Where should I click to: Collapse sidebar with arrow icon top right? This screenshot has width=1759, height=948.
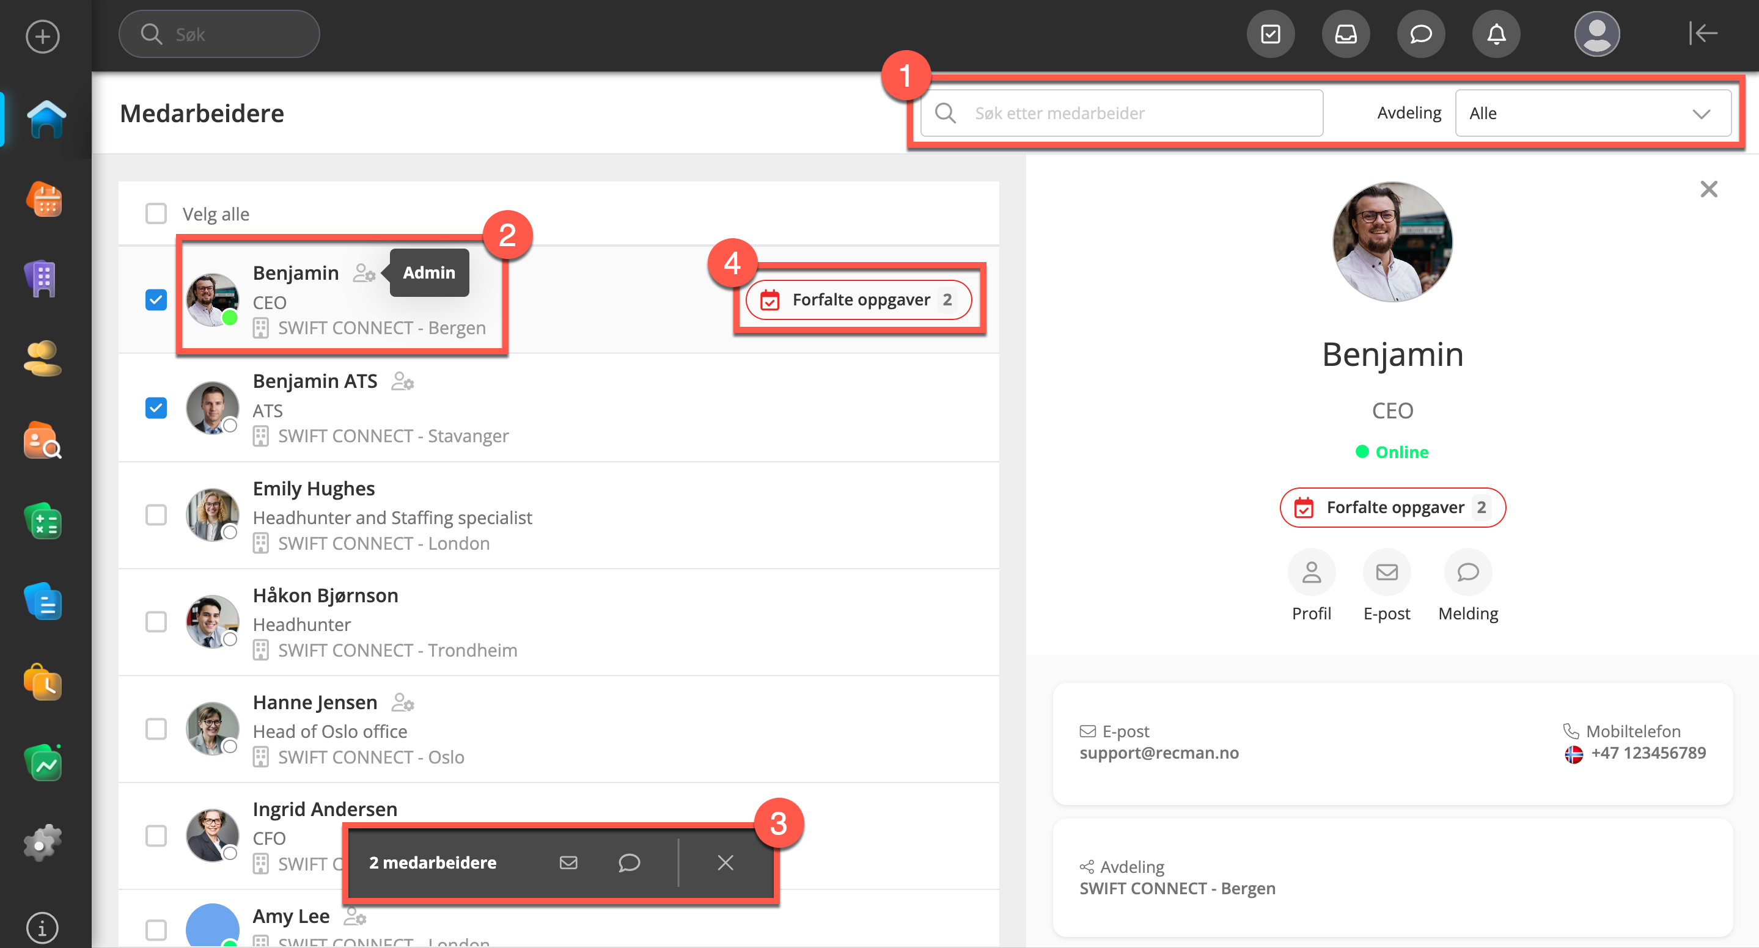[1703, 34]
